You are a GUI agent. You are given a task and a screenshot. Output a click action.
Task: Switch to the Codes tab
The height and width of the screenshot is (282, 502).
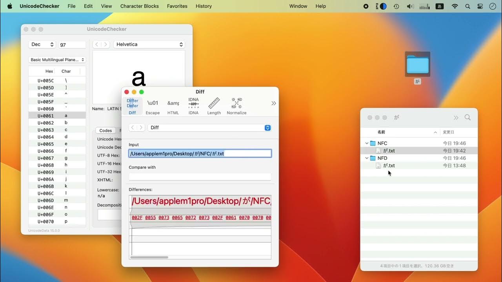click(x=105, y=130)
